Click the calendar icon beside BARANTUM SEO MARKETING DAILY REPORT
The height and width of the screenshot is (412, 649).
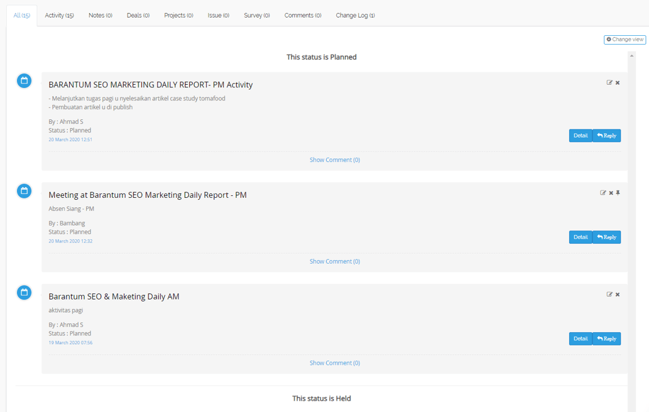(24, 80)
